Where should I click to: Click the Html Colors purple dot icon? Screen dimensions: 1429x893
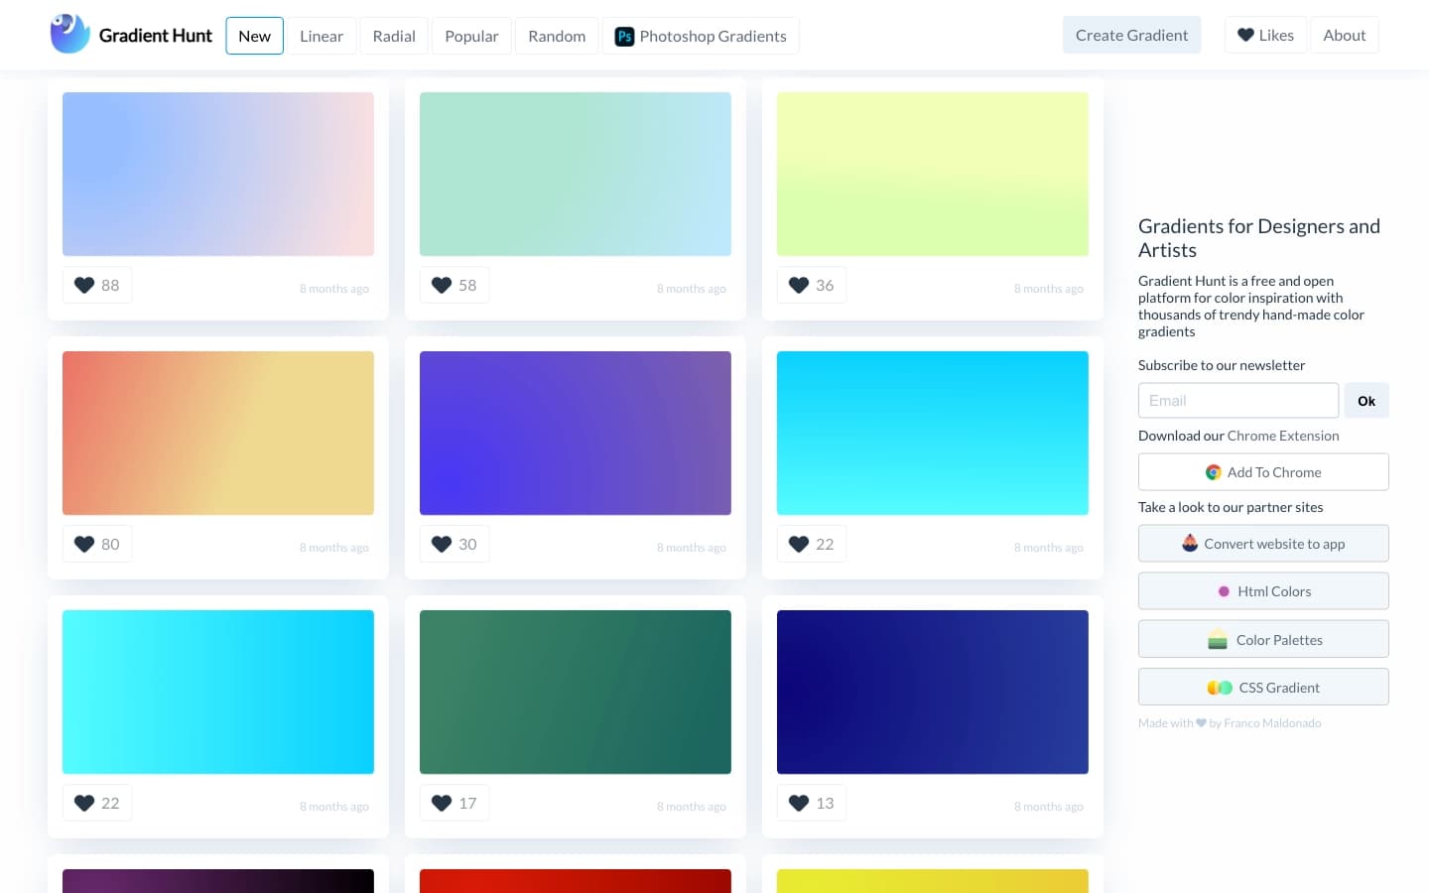tap(1224, 591)
